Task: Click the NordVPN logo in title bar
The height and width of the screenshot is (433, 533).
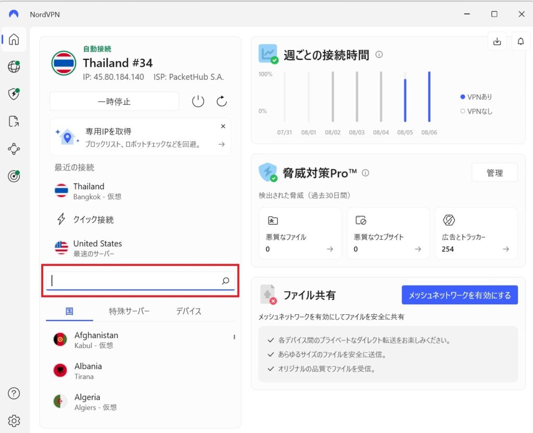Action: (x=14, y=14)
